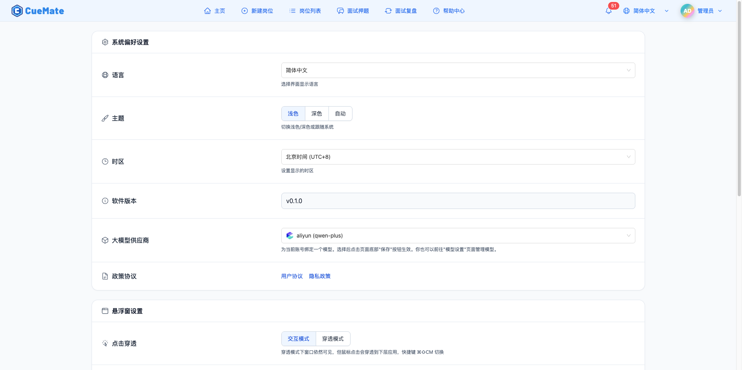Viewport: 742px width, 370px height.
Task: Enable 自动 theme option
Action: click(340, 113)
